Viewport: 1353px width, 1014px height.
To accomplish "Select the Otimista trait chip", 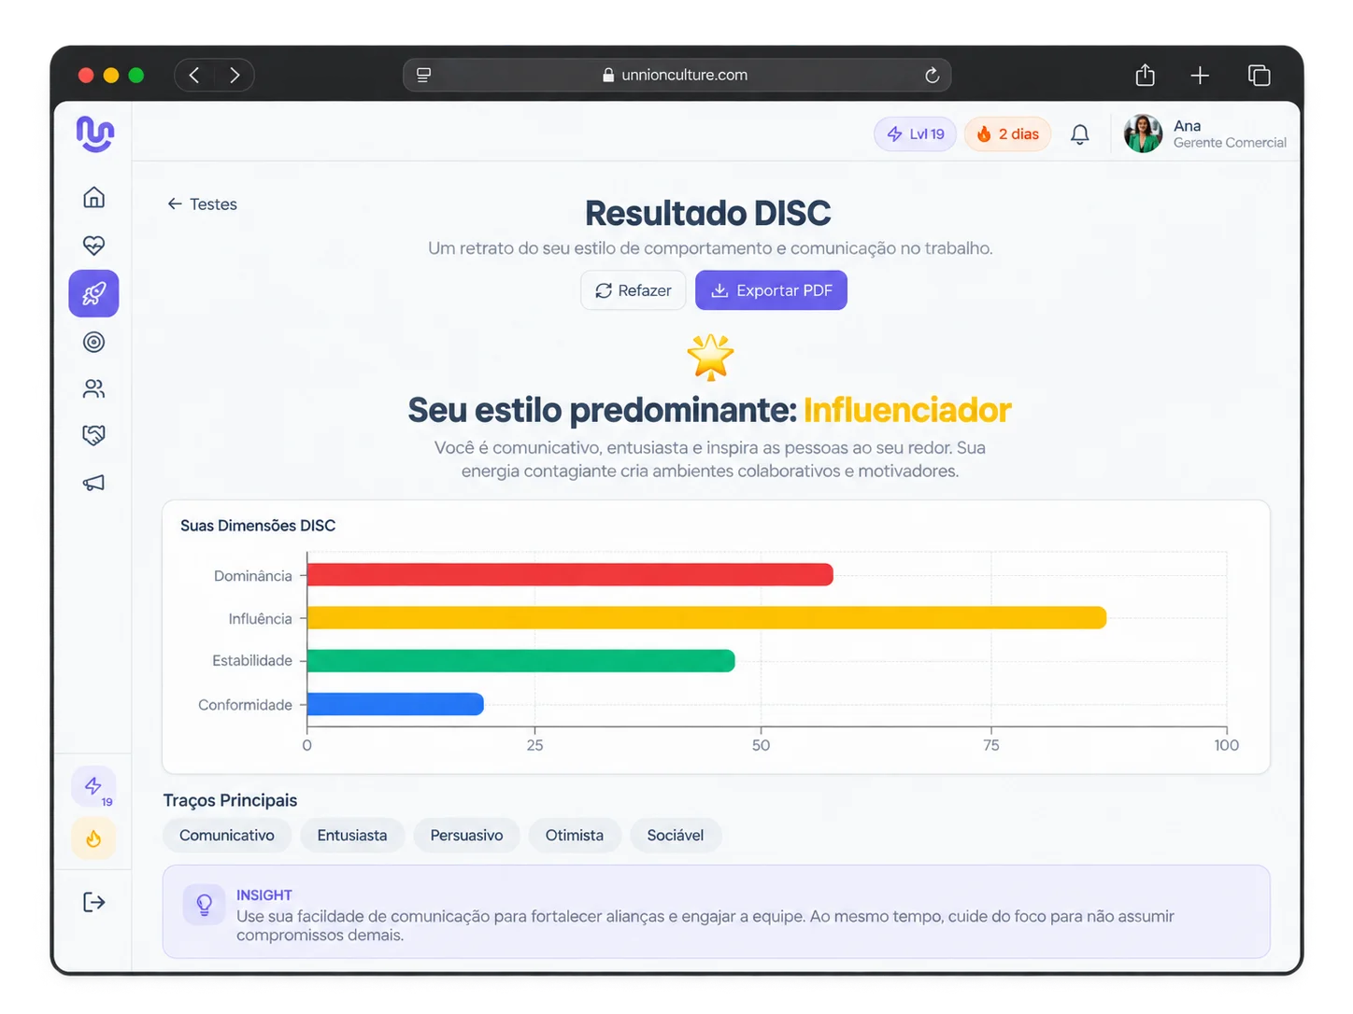I will pos(575,835).
